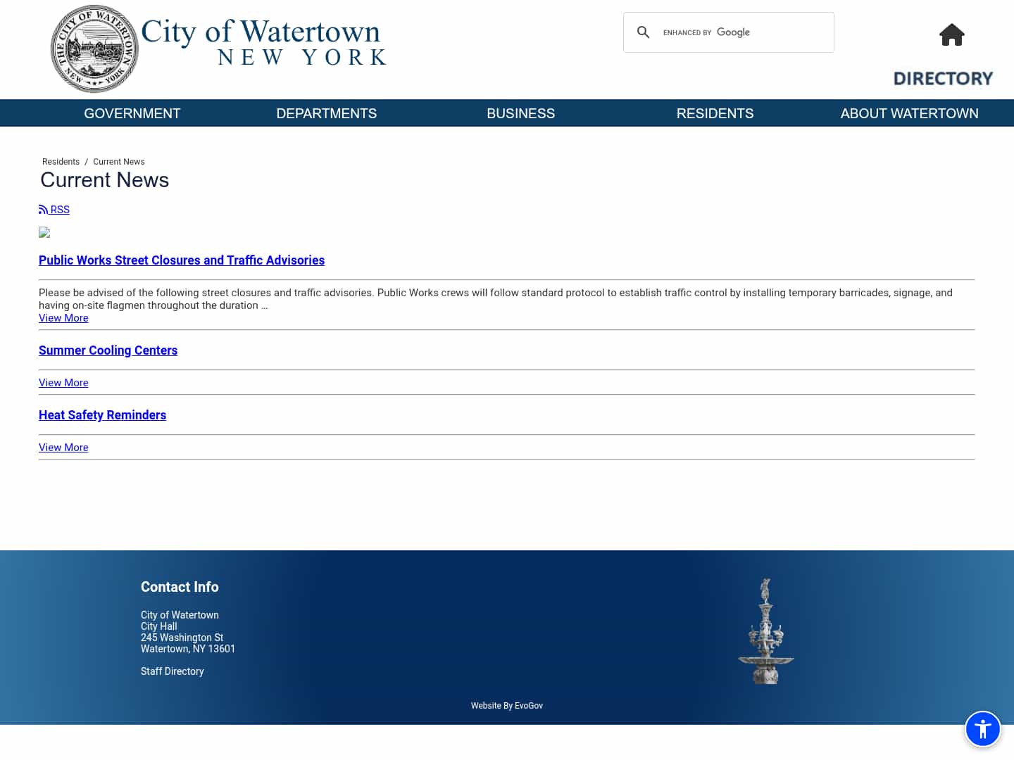View More under Public Works street closures
The width and height of the screenshot is (1014, 760).
(x=63, y=318)
